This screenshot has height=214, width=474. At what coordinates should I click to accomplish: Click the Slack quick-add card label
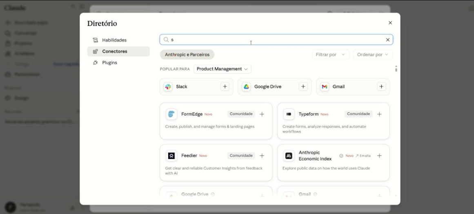pyautogui.click(x=182, y=87)
